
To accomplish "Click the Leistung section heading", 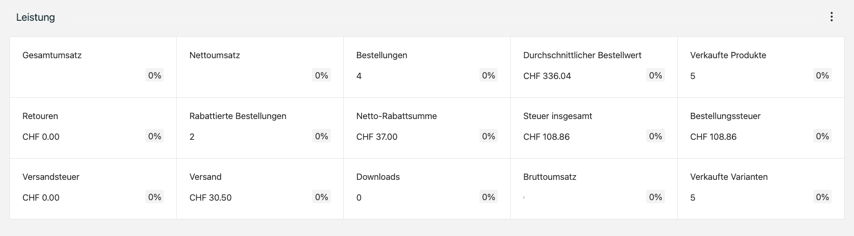I will point(35,17).
